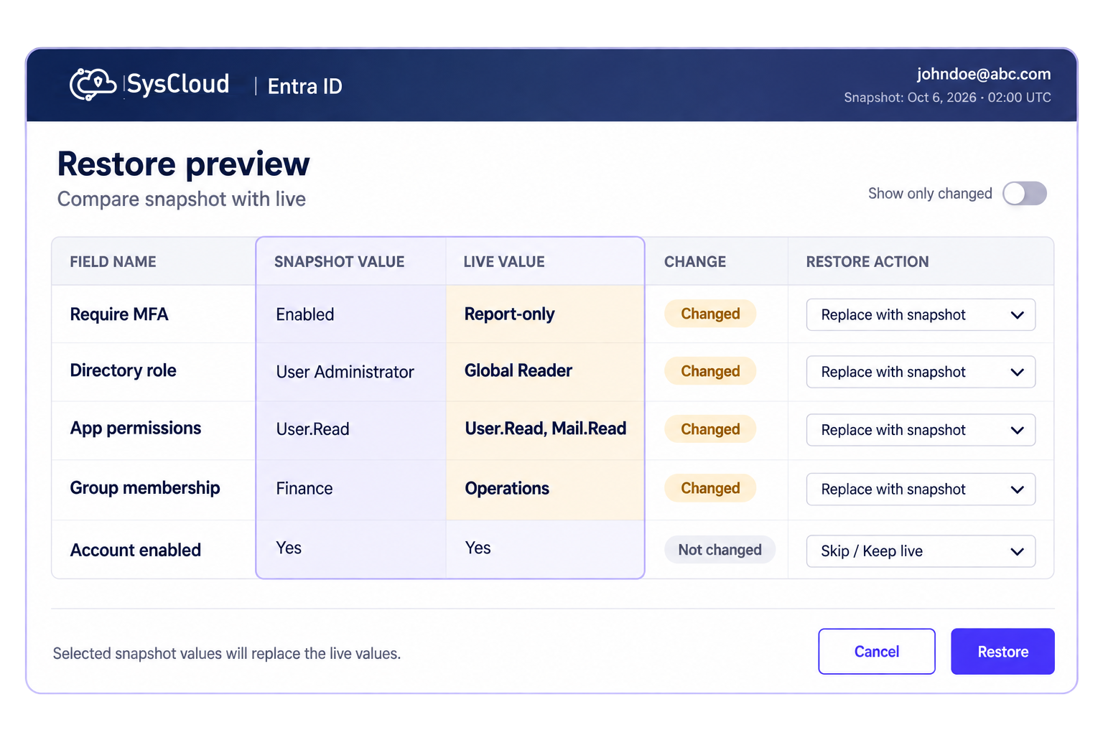Click the Finance snapshot value
Screen dimensions: 1103x735
click(x=304, y=489)
